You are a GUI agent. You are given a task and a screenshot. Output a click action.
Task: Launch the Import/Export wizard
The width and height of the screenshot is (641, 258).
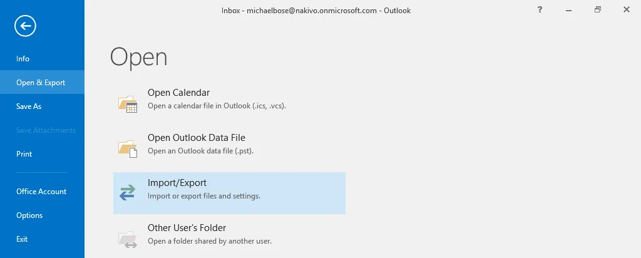(177, 183)
